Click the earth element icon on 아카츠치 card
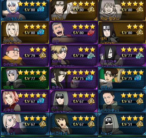The image size is (146, 138). [42, 55]
